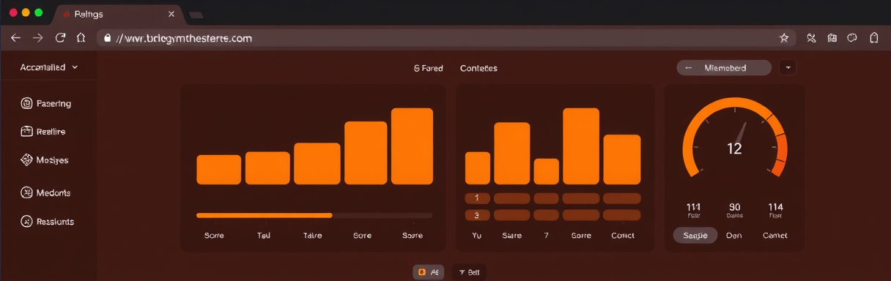Screen dimensions: 891x281
Task: Click the A6 button at the bottom
Action: 428,272
